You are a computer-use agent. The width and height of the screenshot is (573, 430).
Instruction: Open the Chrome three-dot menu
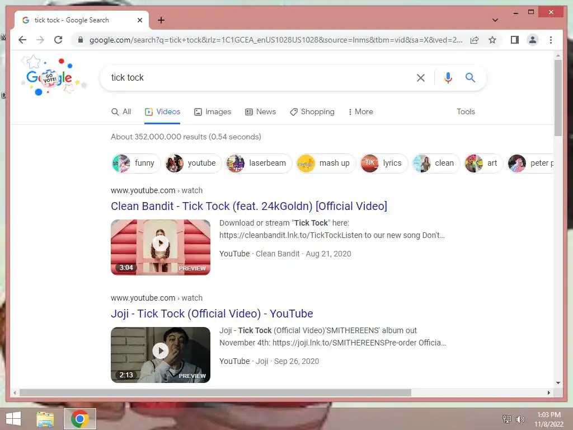pos(551,40)
